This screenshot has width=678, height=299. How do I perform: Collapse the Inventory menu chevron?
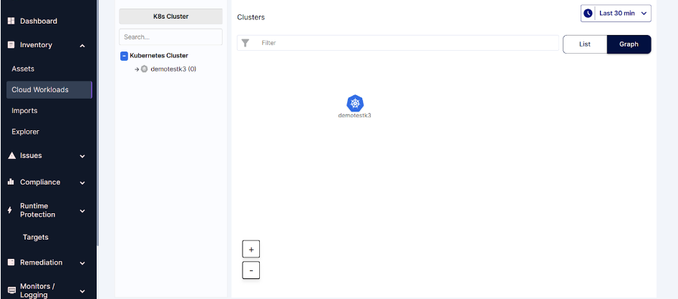coord(82,45)
